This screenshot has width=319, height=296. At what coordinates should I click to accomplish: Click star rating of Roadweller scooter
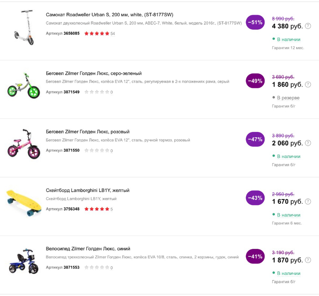[x=97, y=34]
